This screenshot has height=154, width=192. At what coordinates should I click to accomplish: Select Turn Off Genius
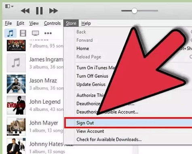tap(92, 76)
